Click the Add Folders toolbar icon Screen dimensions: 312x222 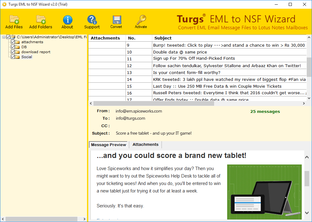coord(41,20)
